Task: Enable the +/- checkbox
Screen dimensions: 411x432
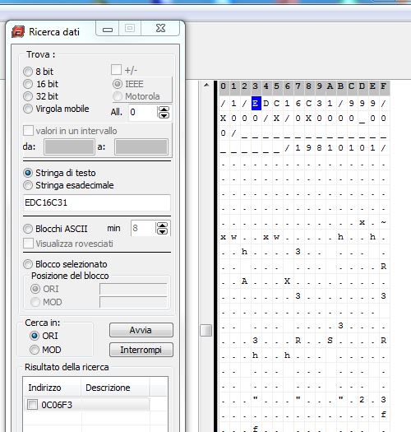Action: (x=116, y=70)
